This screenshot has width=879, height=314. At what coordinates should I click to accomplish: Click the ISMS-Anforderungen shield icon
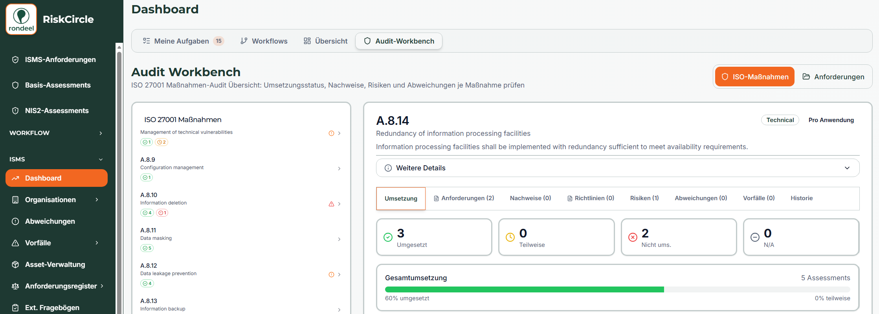point(15,60)
